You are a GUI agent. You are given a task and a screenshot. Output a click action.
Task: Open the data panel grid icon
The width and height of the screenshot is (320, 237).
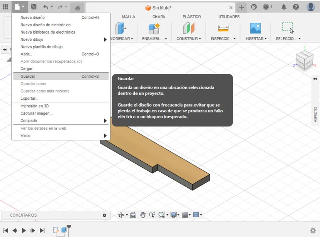pyautogui.click(x=5, y=7)
